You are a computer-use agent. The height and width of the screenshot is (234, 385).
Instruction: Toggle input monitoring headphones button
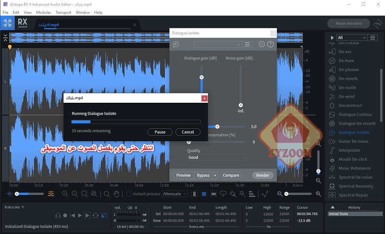tap(58, 216)
